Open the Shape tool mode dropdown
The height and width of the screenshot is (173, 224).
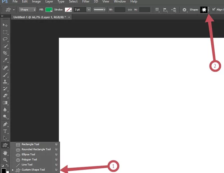28,10
